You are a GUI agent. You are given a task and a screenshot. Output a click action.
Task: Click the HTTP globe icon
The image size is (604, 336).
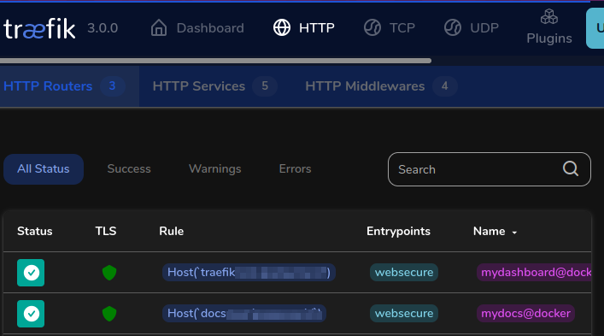pyautogui.click(x=282, y=27)
